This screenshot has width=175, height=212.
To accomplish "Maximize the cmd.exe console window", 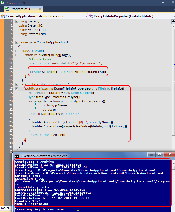I will [159, 155].
